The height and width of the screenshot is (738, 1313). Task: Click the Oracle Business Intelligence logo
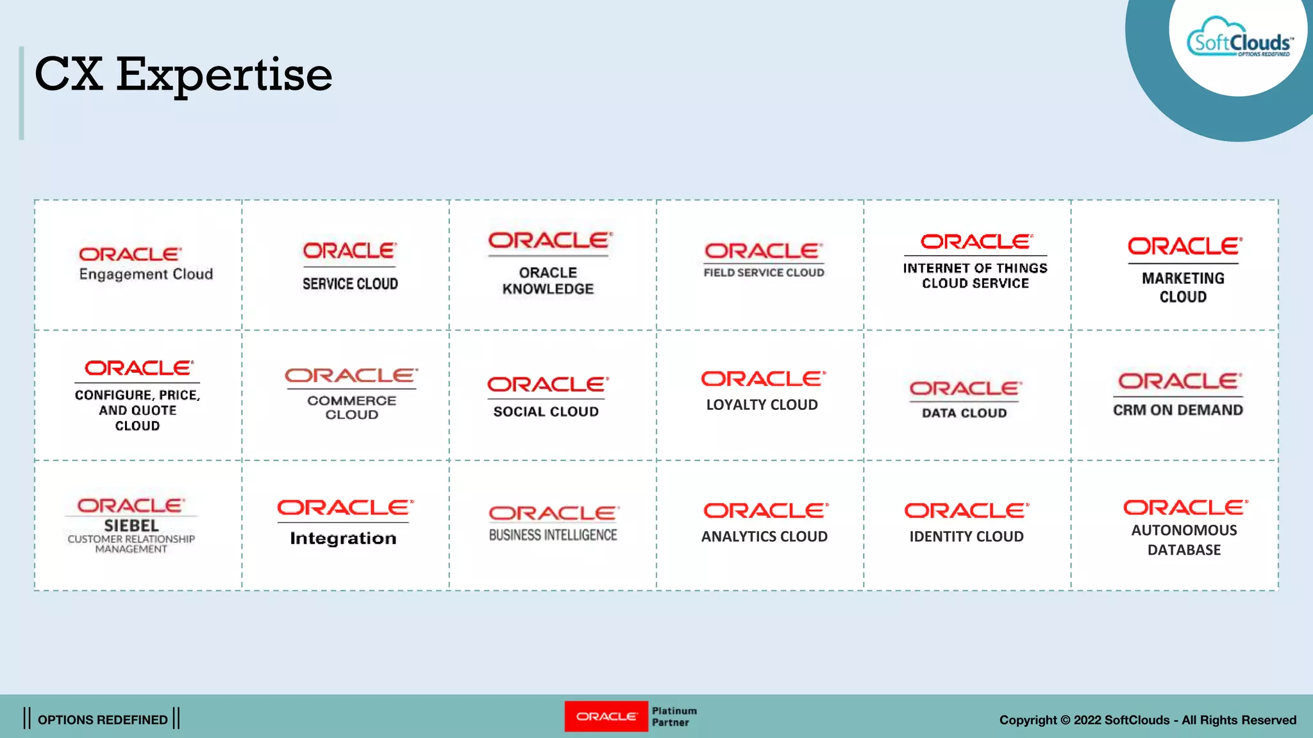pos(553,524)
